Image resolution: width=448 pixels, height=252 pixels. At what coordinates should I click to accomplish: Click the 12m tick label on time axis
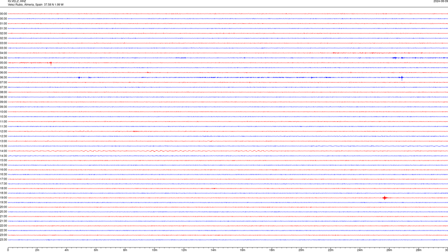coord(184,250)
